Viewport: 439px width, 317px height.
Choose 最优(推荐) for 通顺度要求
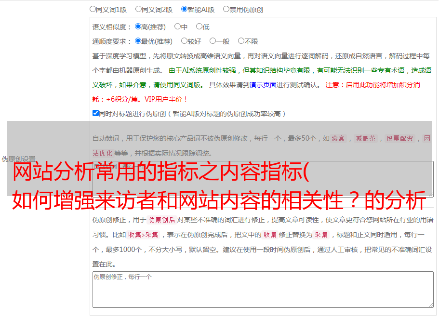[x=138, y=41]
